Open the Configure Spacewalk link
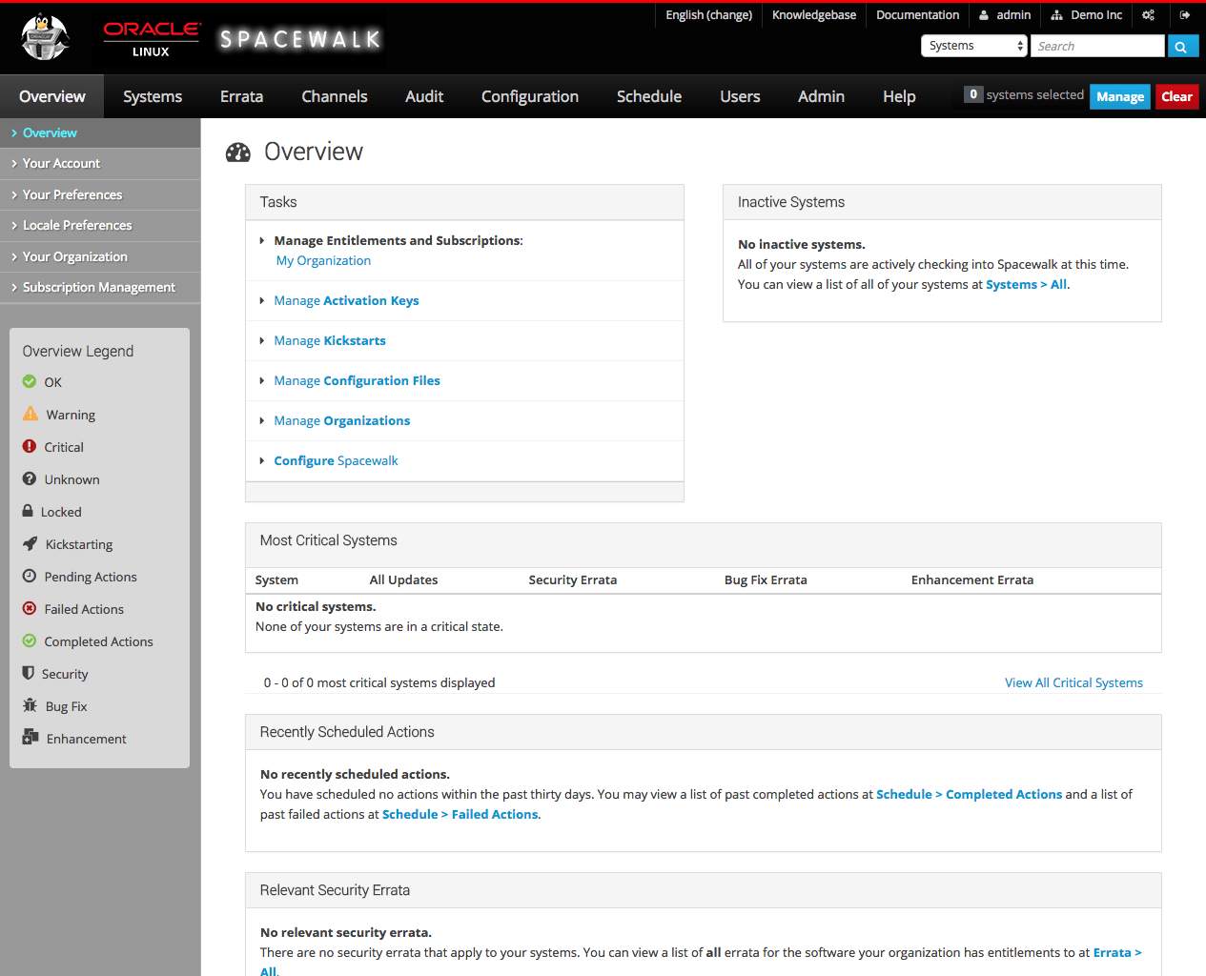The height and width of the screenshot is (976, 1206). (336, 461)
